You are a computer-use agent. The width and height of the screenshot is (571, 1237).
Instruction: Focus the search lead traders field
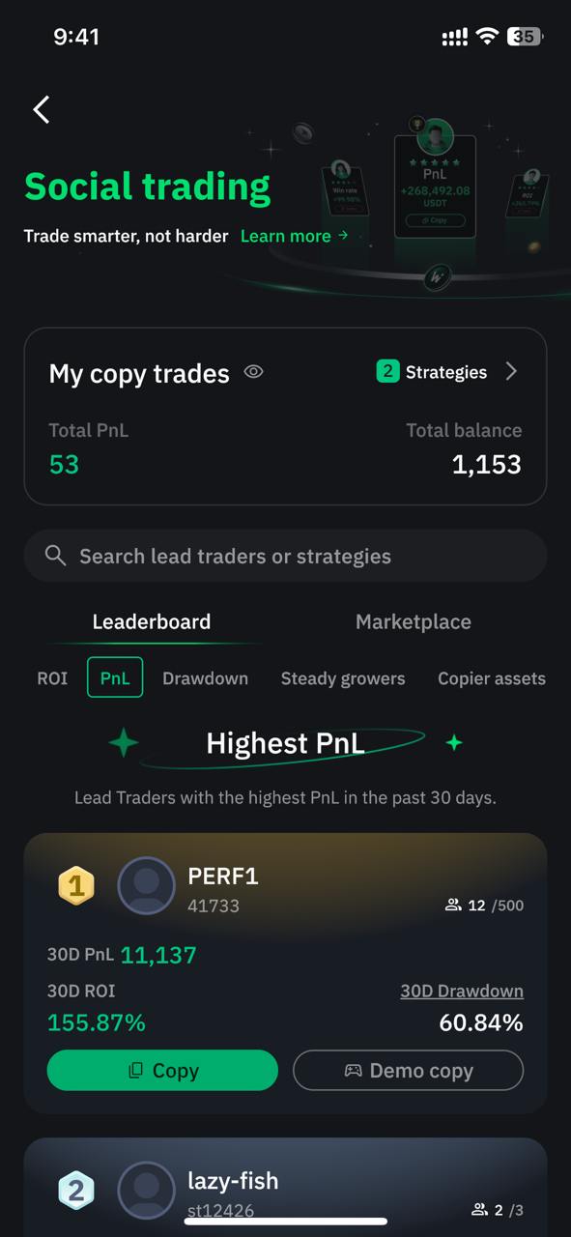tap(285, 556)
